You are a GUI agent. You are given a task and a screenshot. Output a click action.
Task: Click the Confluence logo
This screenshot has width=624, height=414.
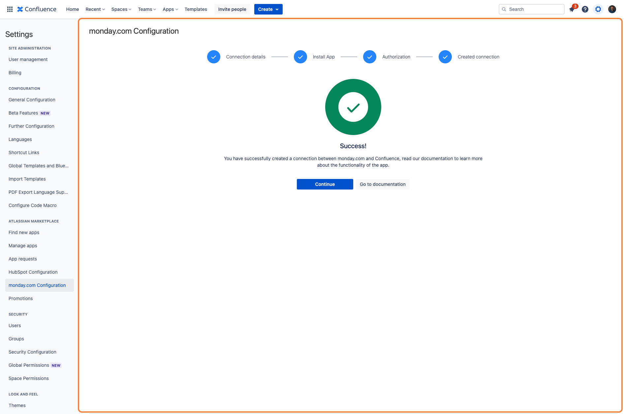pos(37,9)
